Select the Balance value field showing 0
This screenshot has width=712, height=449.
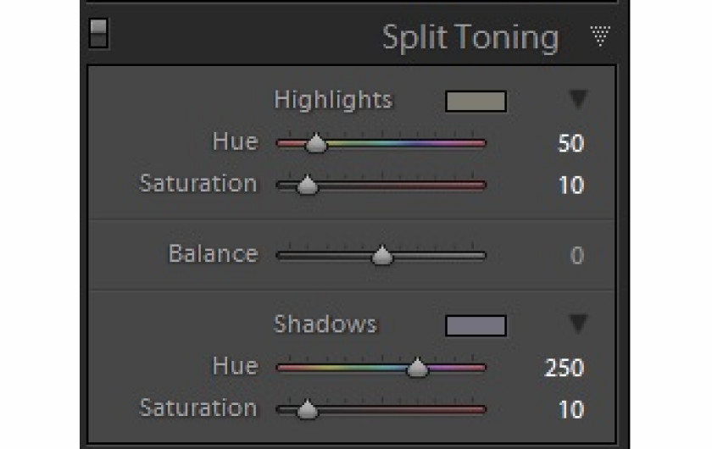click(x=576, y=256)
